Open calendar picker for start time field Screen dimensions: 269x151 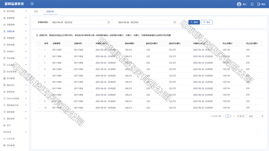[108, 22]
